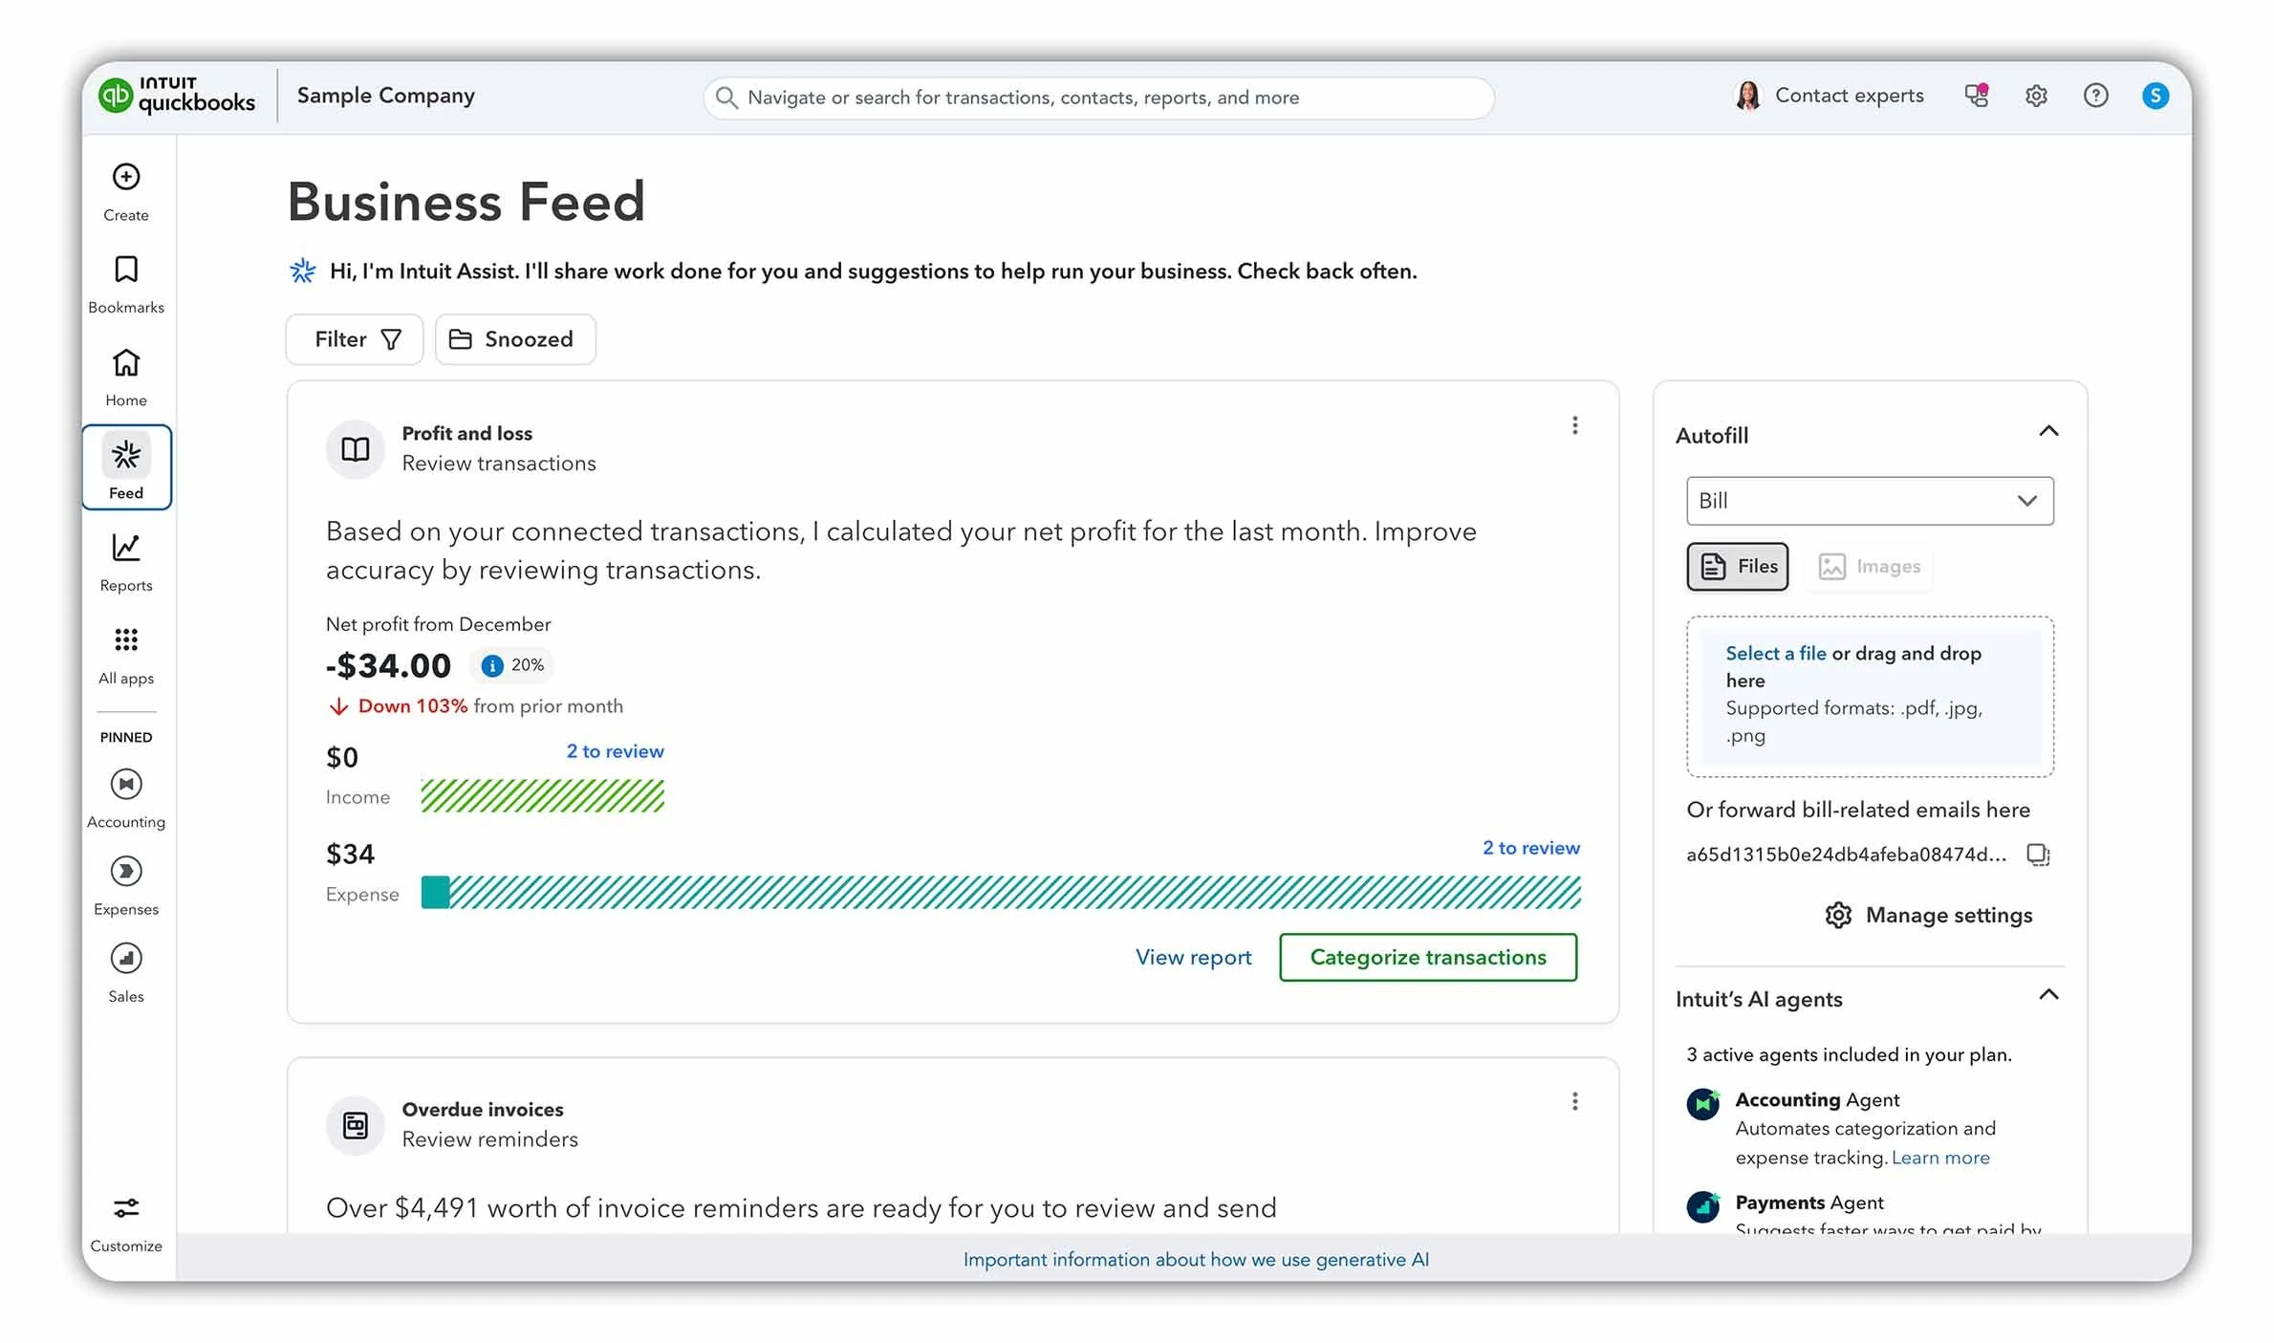This screenshot has width=2274, height=1343.
Task: Open the Snoozed items folder
Action: [515, 339]
